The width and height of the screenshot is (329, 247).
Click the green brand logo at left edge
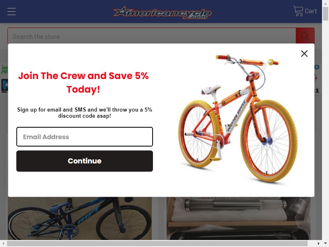click(5, 70)
